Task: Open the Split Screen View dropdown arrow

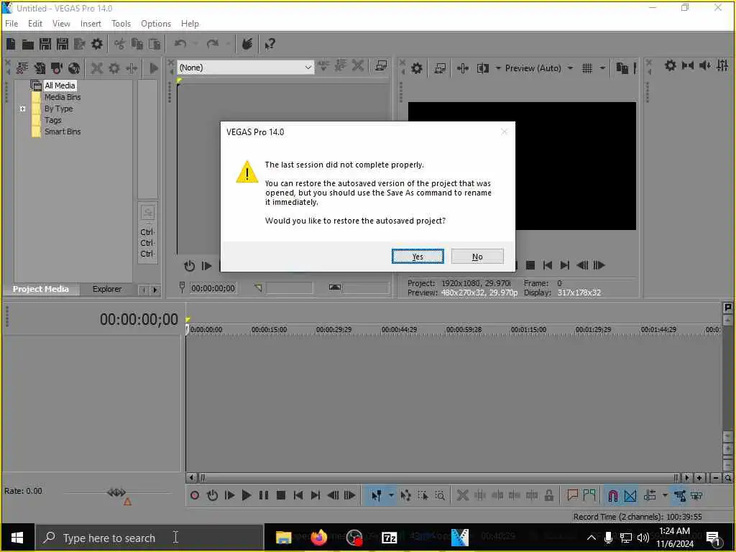Action: tap(498, 68)
